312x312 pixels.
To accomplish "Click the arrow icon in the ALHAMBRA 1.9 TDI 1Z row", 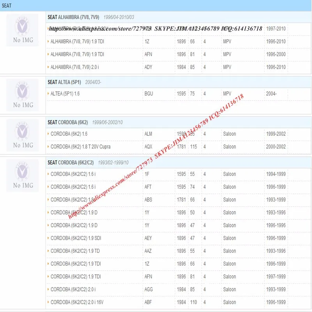I will 48,41.
